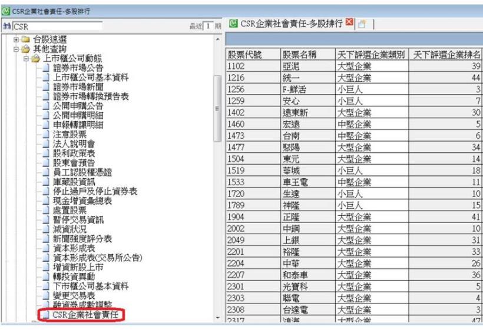The height and width of the screenshot is (330, 483).
Task: Click the green tab logo icon
Action: click(x=233, y=23)
